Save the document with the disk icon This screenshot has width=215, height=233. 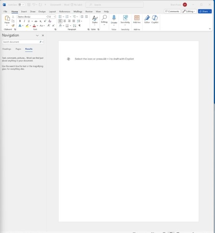point(29,5)
